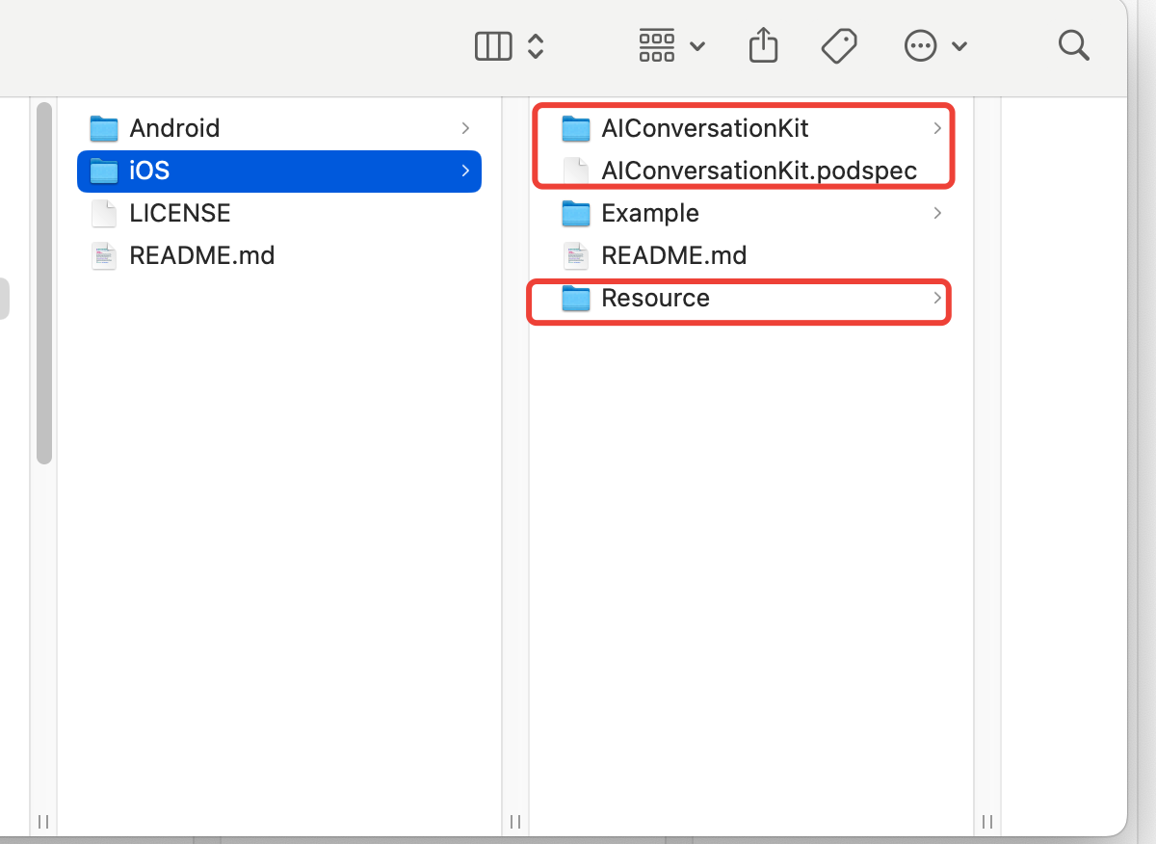Screen dimensions: 1156x844
Task: Click the Example folder icon
Action: click(575, 213)
